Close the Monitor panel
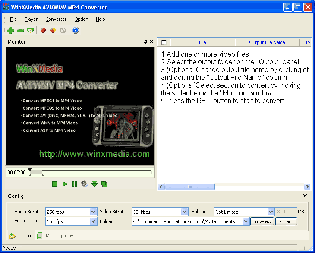The width and height of the screenshot is (315, 253). click(151, 41)
